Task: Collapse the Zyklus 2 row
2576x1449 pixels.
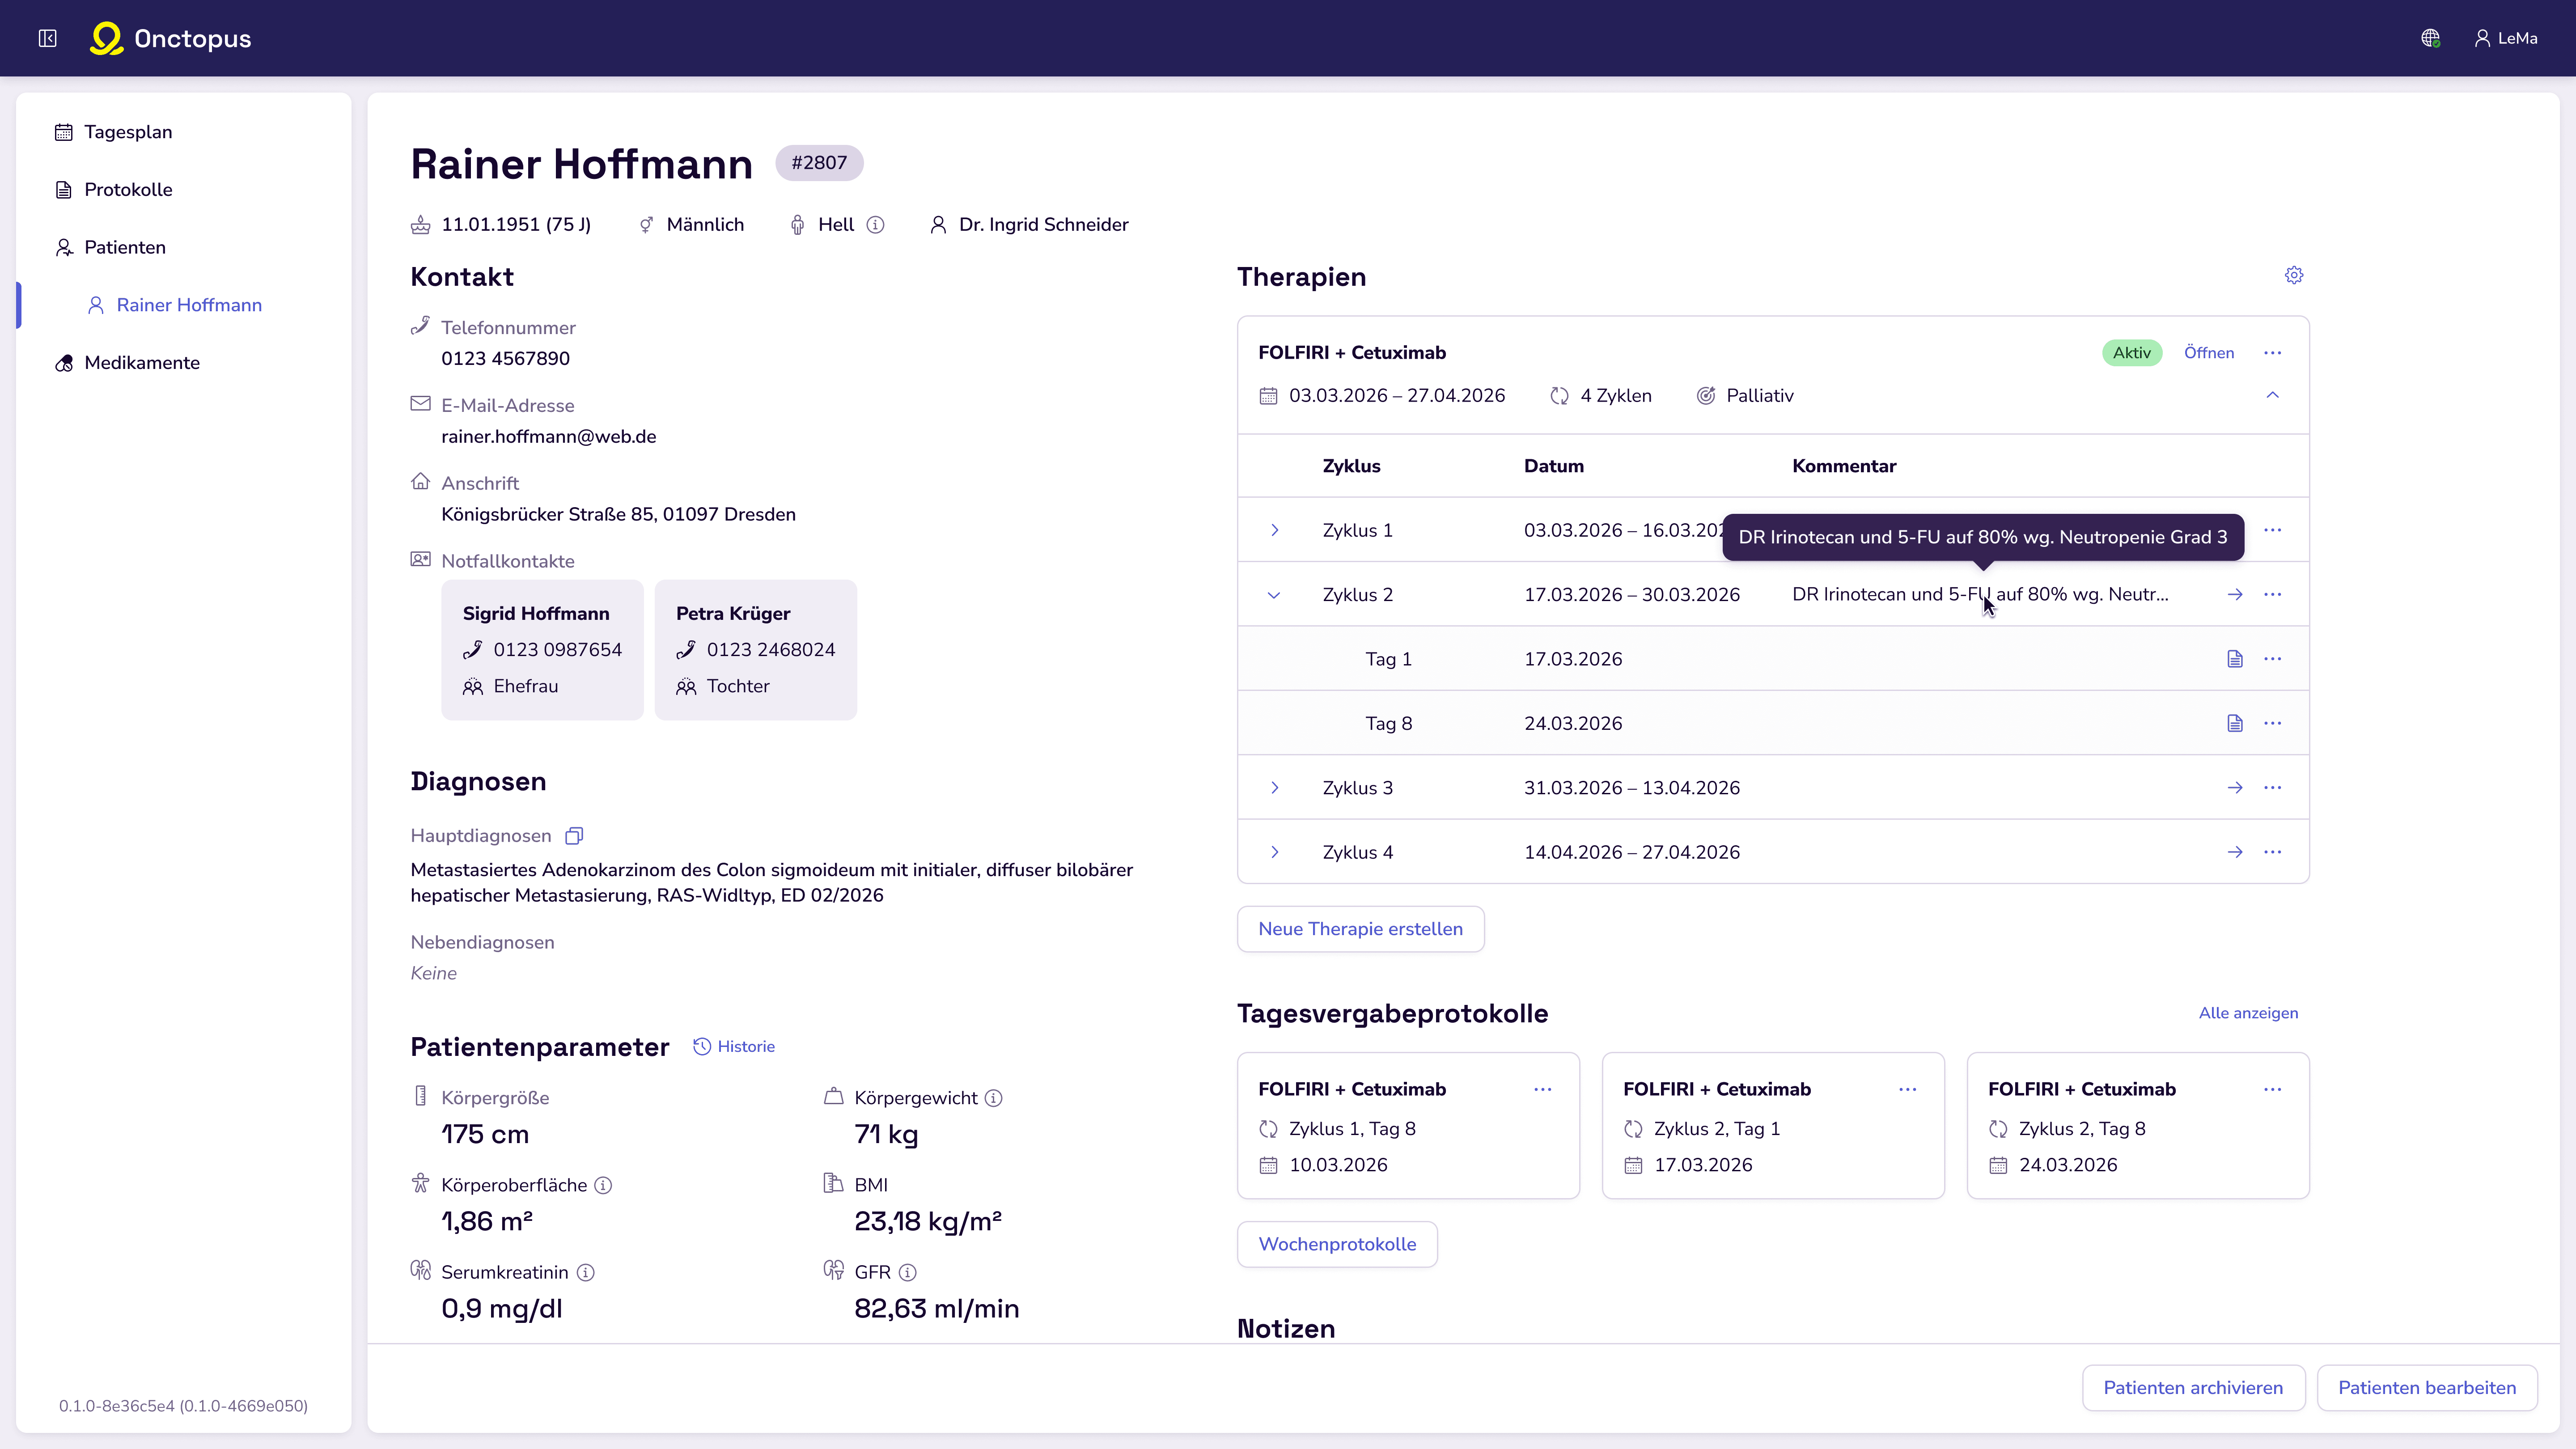Action: click(x=1274, y=595)
